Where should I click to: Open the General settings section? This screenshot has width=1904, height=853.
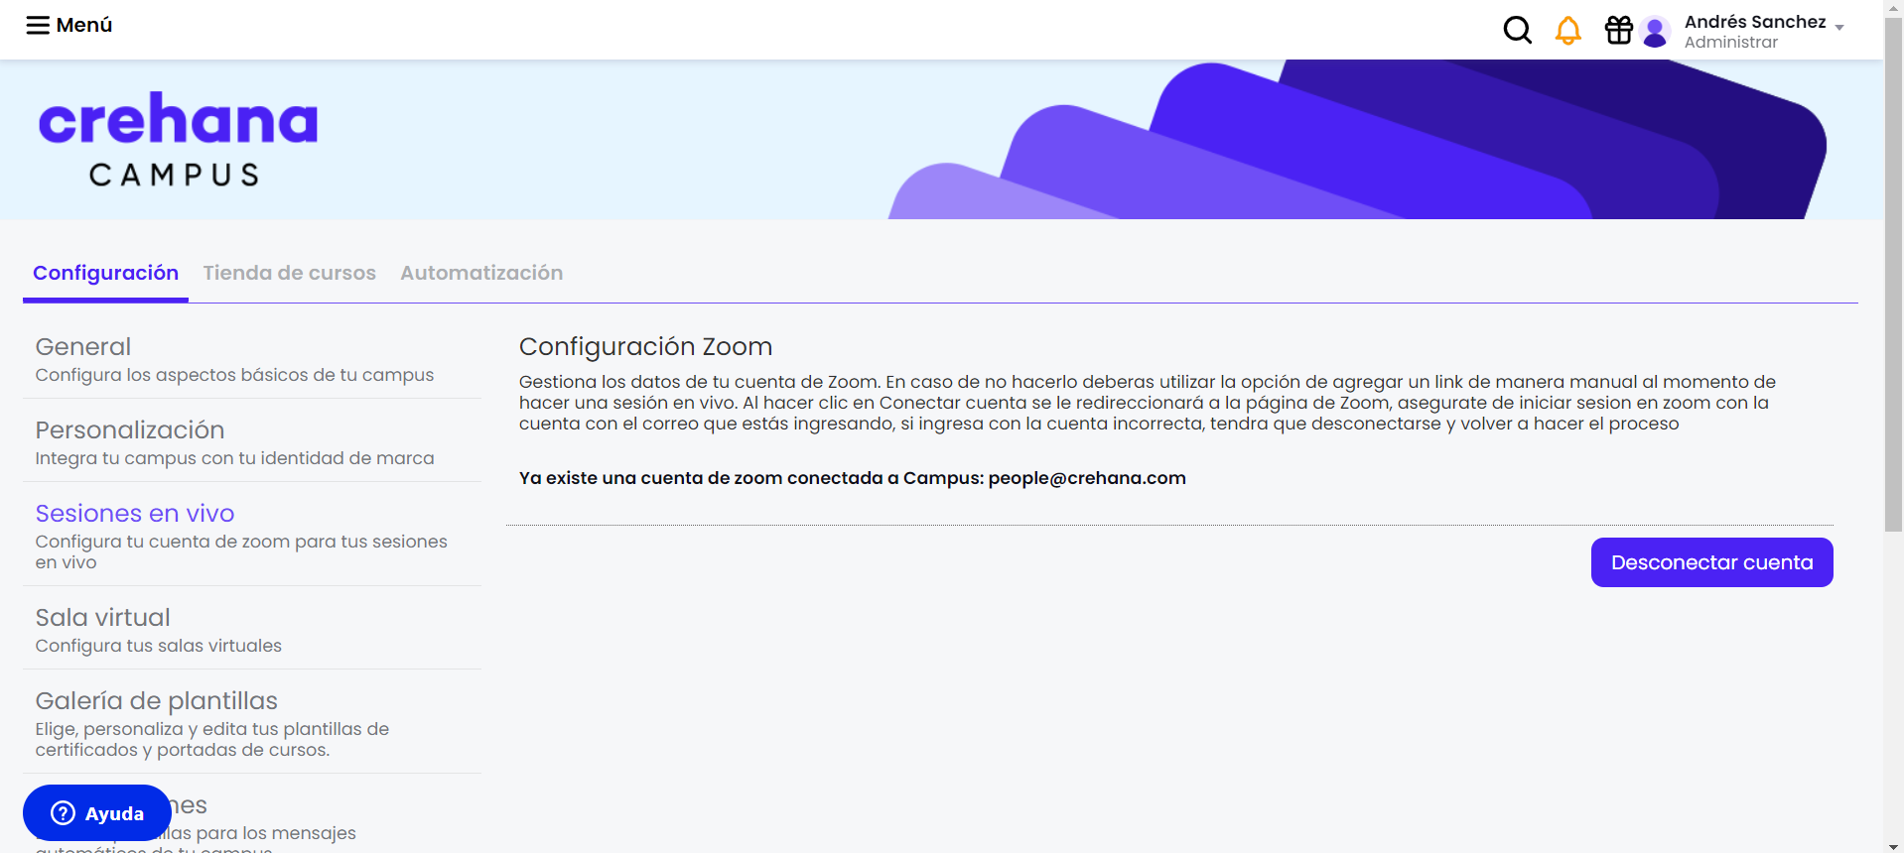pos(252,359)
